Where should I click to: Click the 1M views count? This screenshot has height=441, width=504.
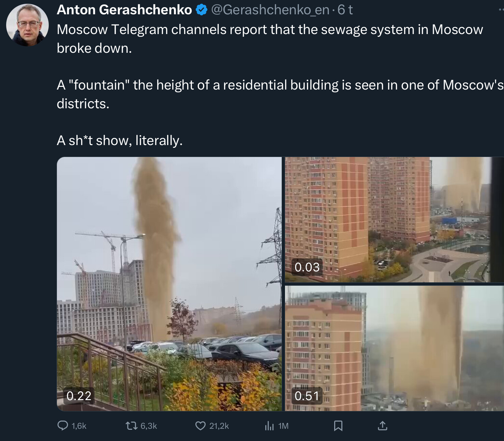(x=283, y=426)
